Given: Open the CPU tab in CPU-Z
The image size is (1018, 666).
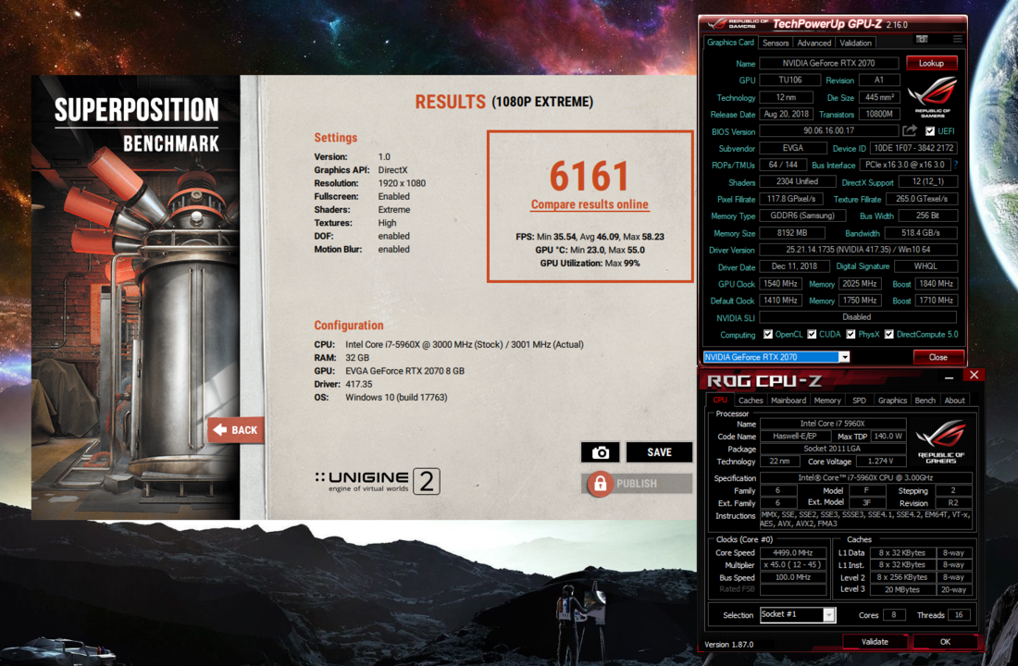Looking at the screenshot, I should [x=720, y=400].
